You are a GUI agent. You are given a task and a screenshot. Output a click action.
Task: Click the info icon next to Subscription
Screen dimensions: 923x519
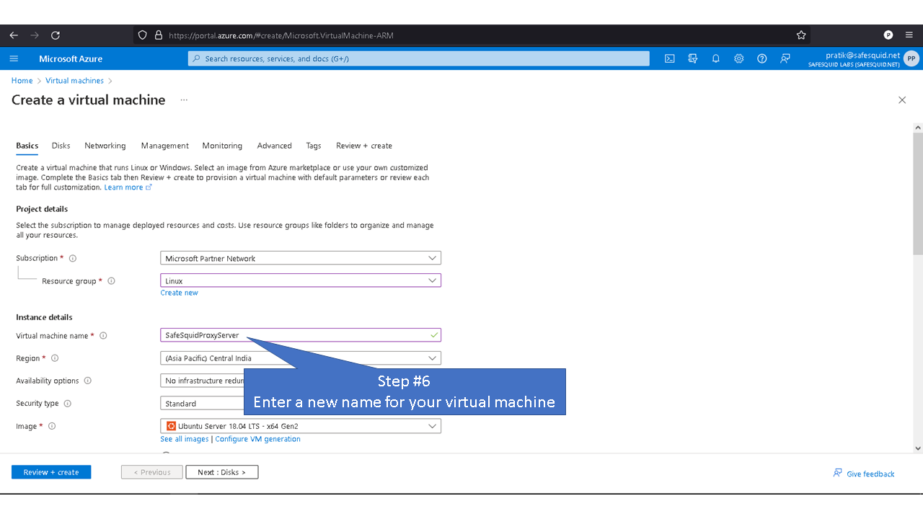[x=73, y=258]
